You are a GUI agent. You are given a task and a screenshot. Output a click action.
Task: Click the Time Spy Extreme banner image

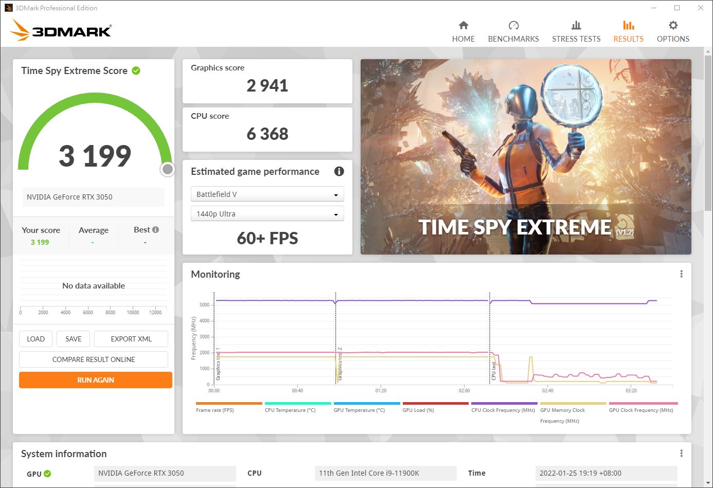[x=526, y=157]
